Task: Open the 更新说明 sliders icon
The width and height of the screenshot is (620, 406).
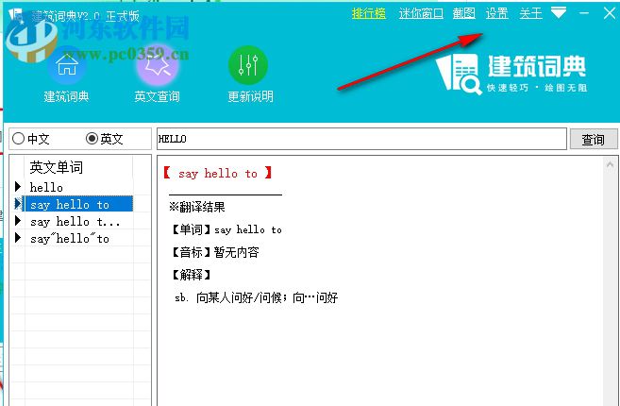Action: (x=248, y=65)
